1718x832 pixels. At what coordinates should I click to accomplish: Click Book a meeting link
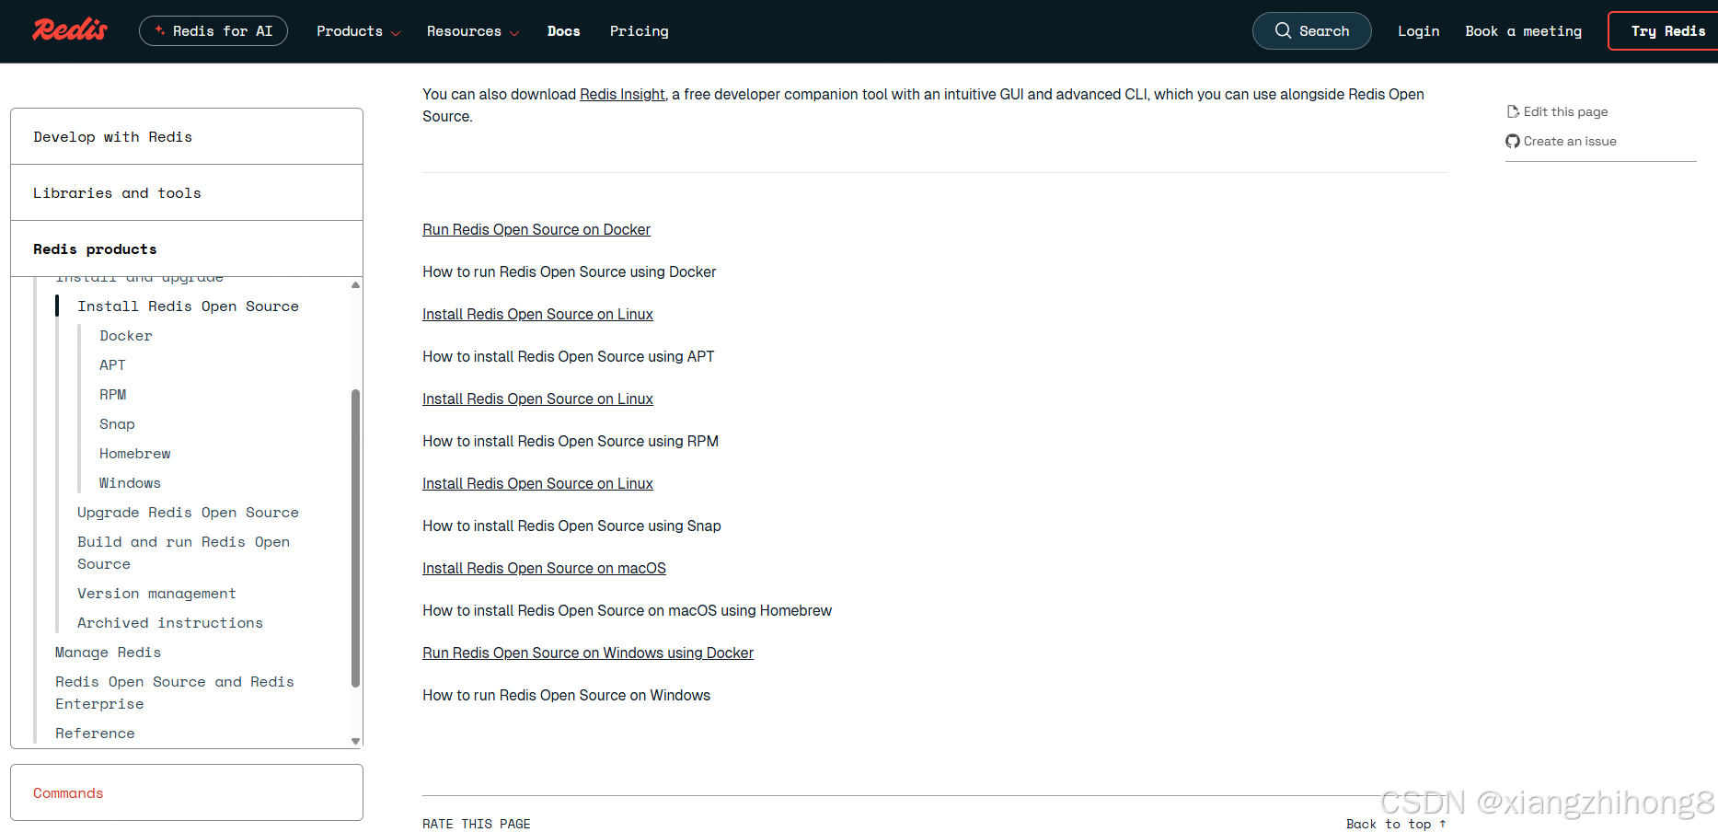point(1523,31)
